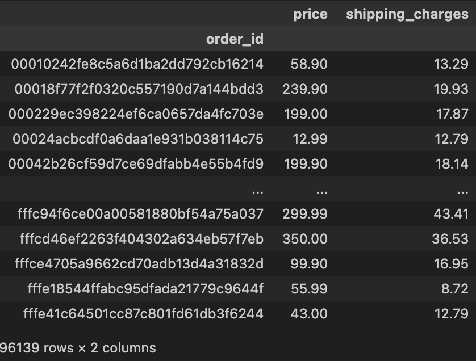Click the ellipsis in the order_id column
Viewport: 476px width, 361px height.
pyautogui.click(x=257, y=192)
